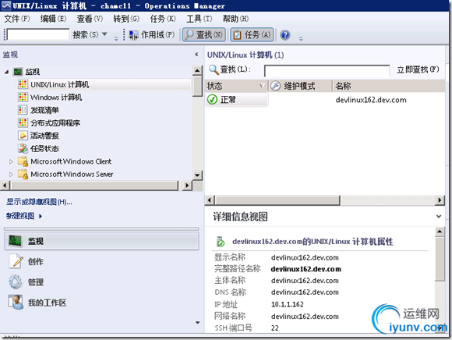Select Microsoft Windows Server folder icon
The width and height of the screenshot is (452, 340).
23,174
